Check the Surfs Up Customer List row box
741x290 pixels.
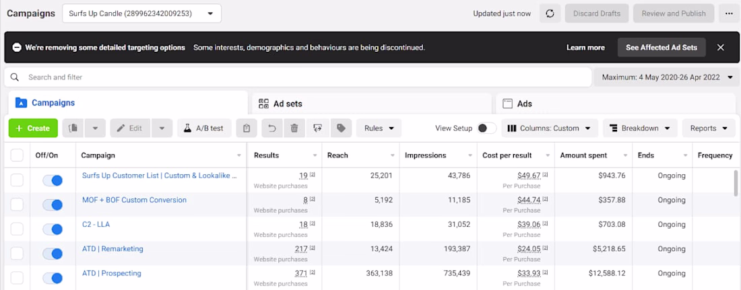tap(17, 180)
